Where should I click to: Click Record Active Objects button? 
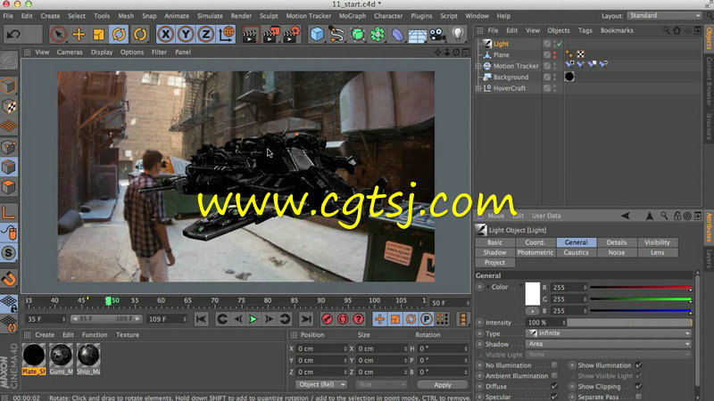(x=327, y=319)
